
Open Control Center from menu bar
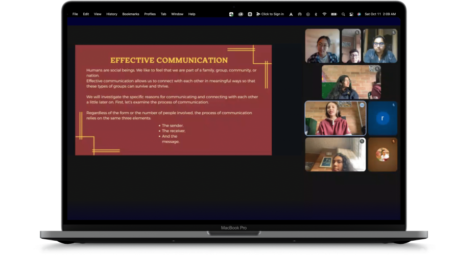351,14
